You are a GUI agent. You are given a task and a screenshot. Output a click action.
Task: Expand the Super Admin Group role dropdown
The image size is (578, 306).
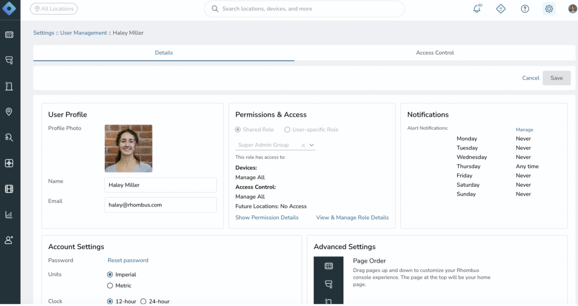pyautogui.click(x=311, y=145)
